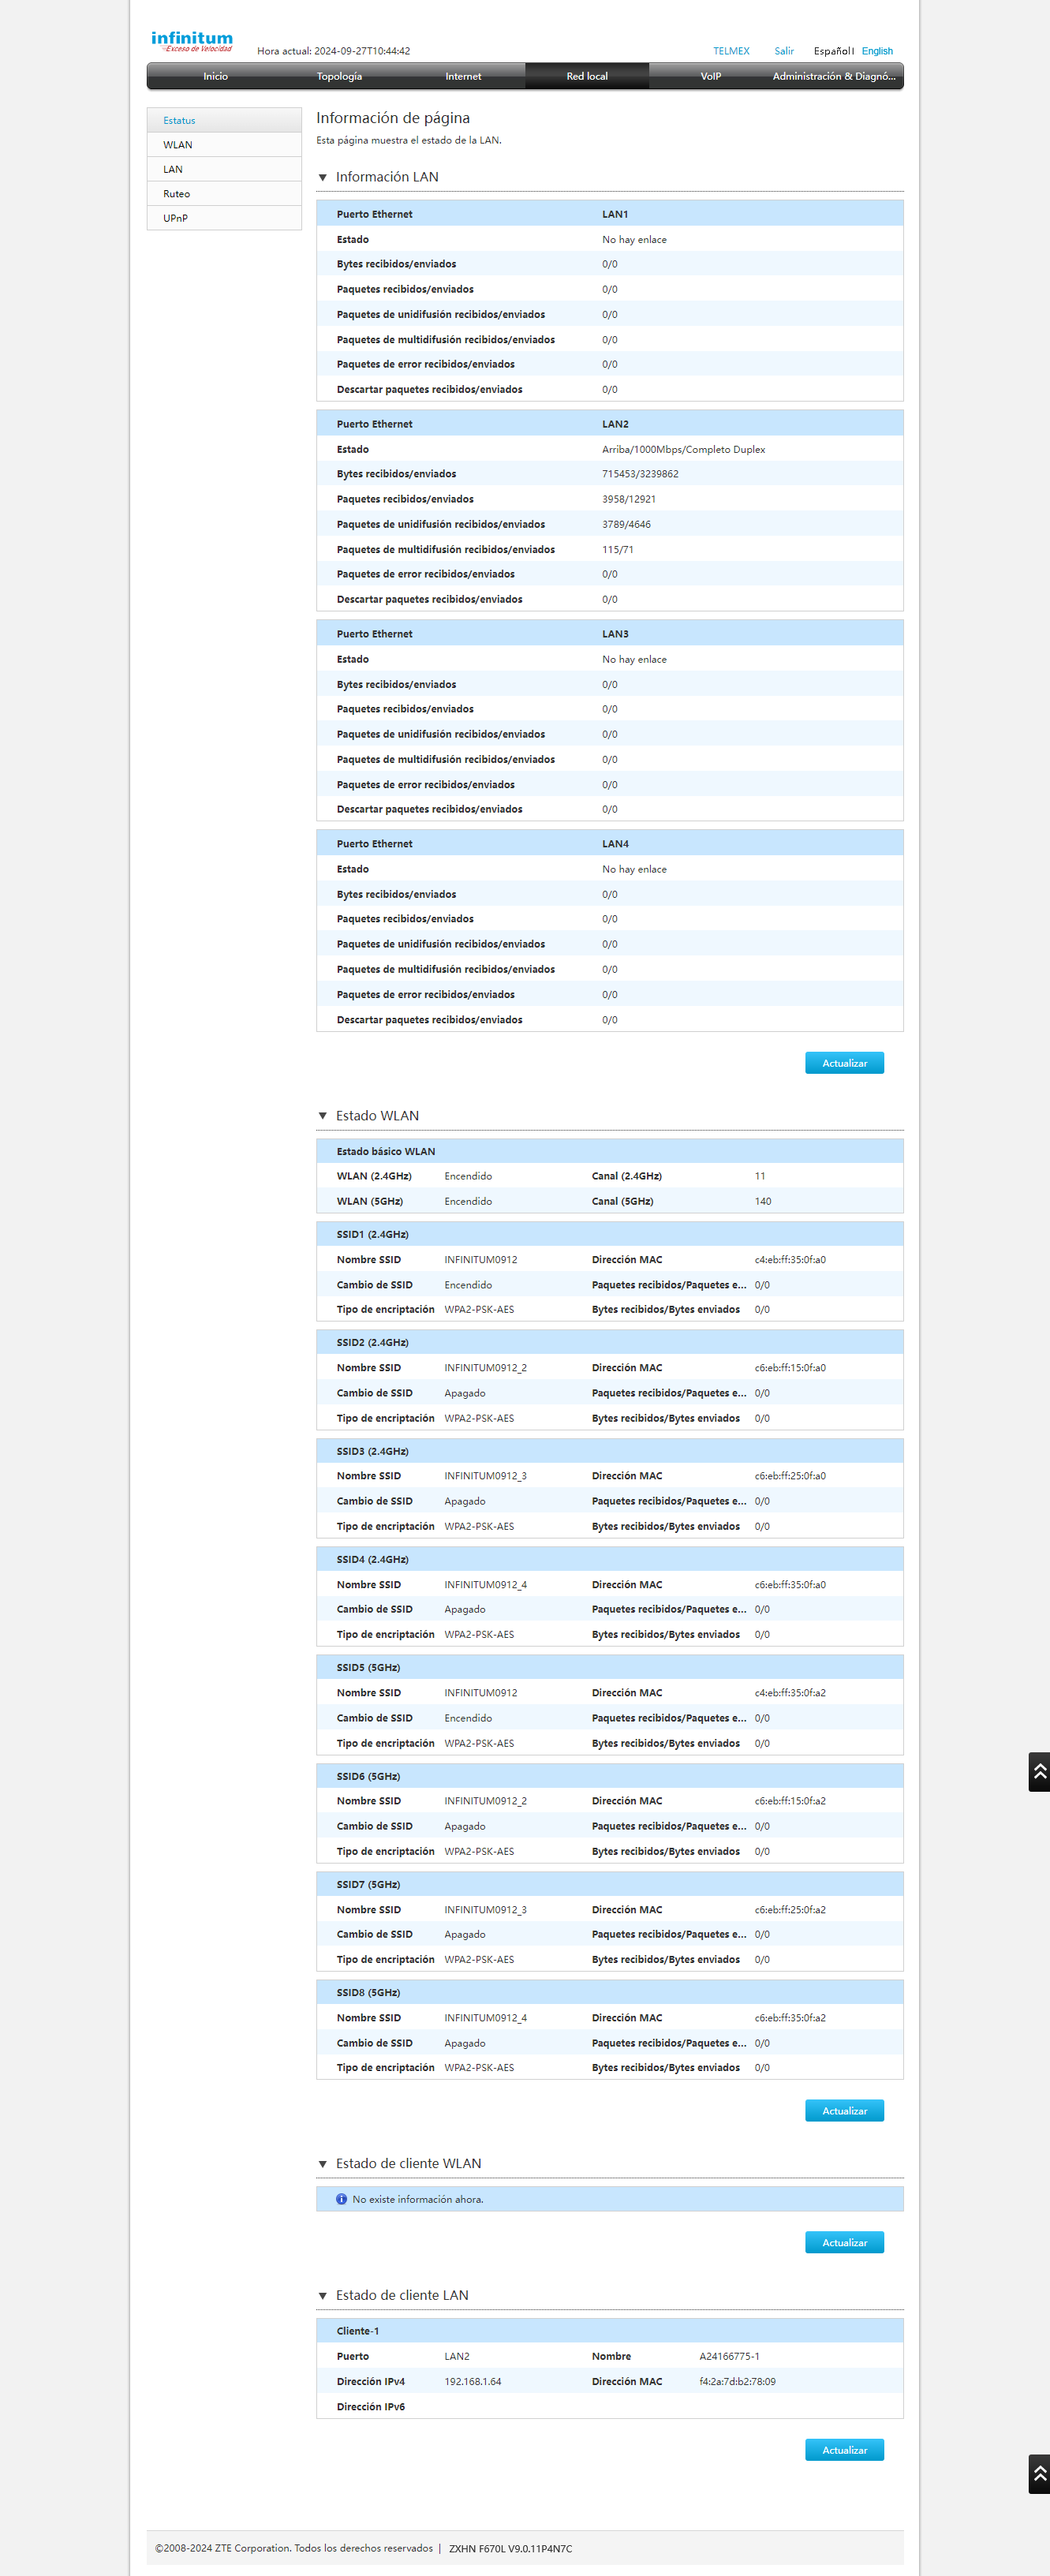Click the infinitum logo
This screenshot has width=1050, height=2576.
click(191, 40)
